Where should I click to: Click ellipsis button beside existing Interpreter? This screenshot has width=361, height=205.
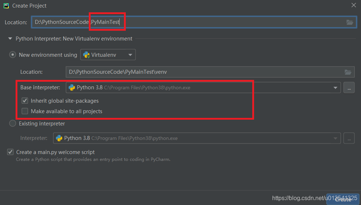[x=349, y=138]
